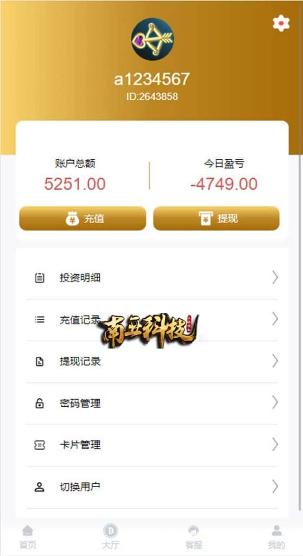Click the 提现记录 file icon

(40, 361)
